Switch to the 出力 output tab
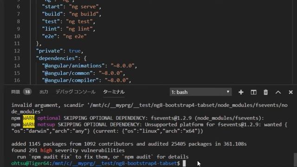Viewport: 297px width, 167px height. coord(44,92)
